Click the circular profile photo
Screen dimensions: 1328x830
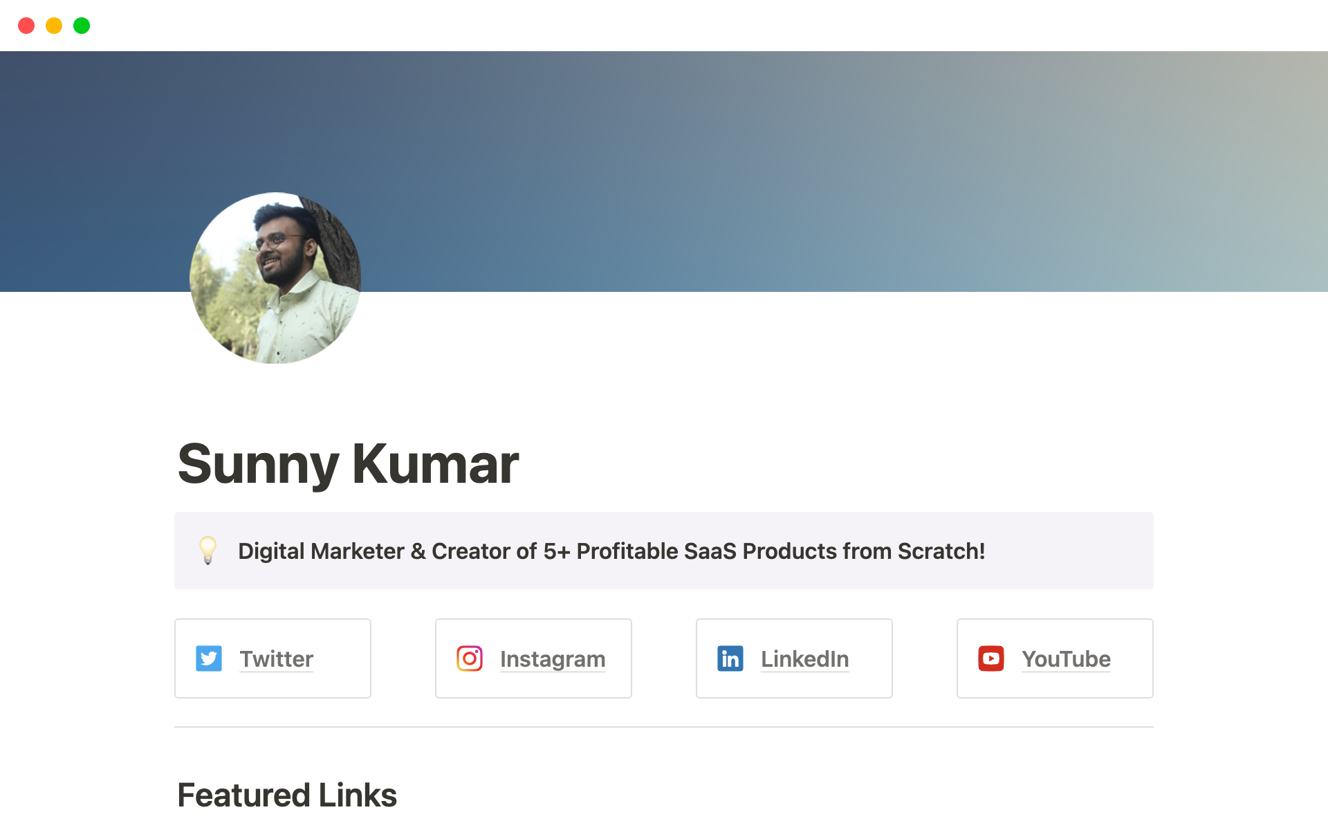tap(275, 278)
